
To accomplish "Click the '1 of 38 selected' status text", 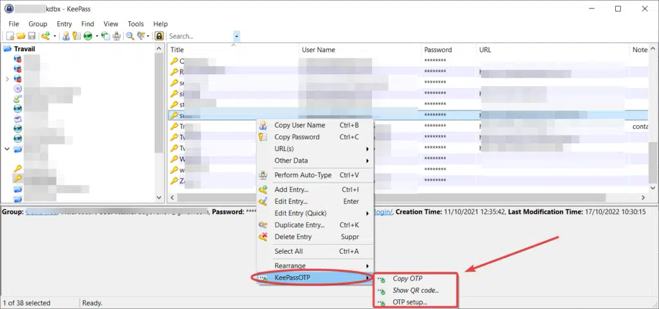I will [x=26, y=303].
